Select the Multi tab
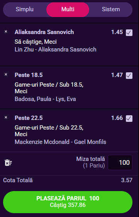 68,9
